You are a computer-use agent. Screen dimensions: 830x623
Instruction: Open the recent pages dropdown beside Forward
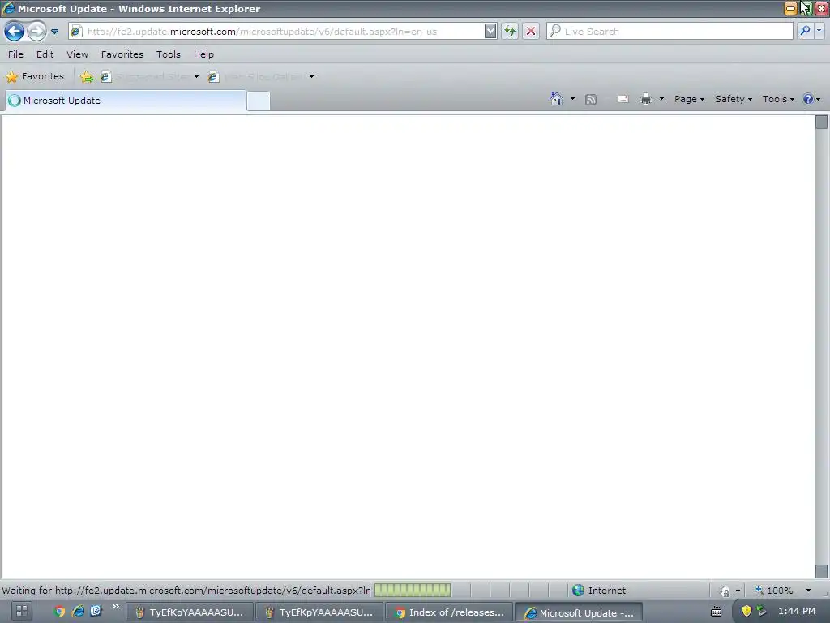[x=54, y=32]
